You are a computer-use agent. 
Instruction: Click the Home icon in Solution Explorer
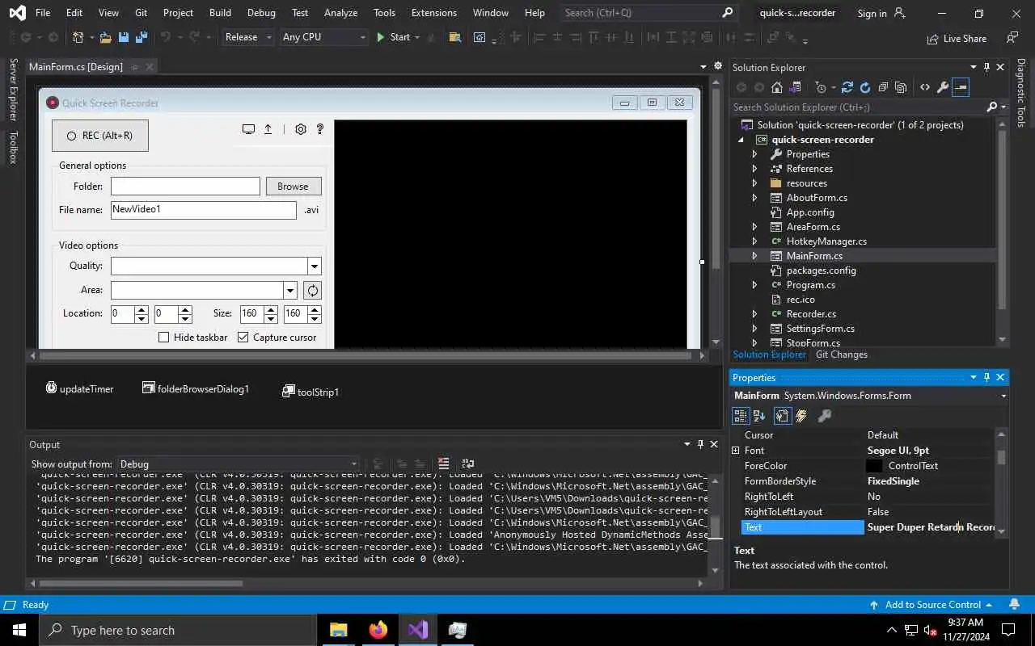[x=777, y=87]
